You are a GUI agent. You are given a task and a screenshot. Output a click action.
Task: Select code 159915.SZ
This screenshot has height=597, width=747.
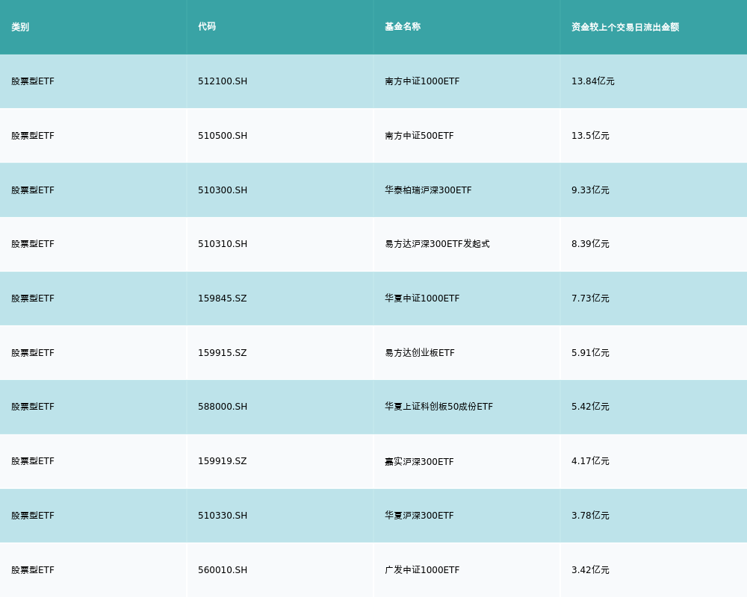tap(223, 353)
